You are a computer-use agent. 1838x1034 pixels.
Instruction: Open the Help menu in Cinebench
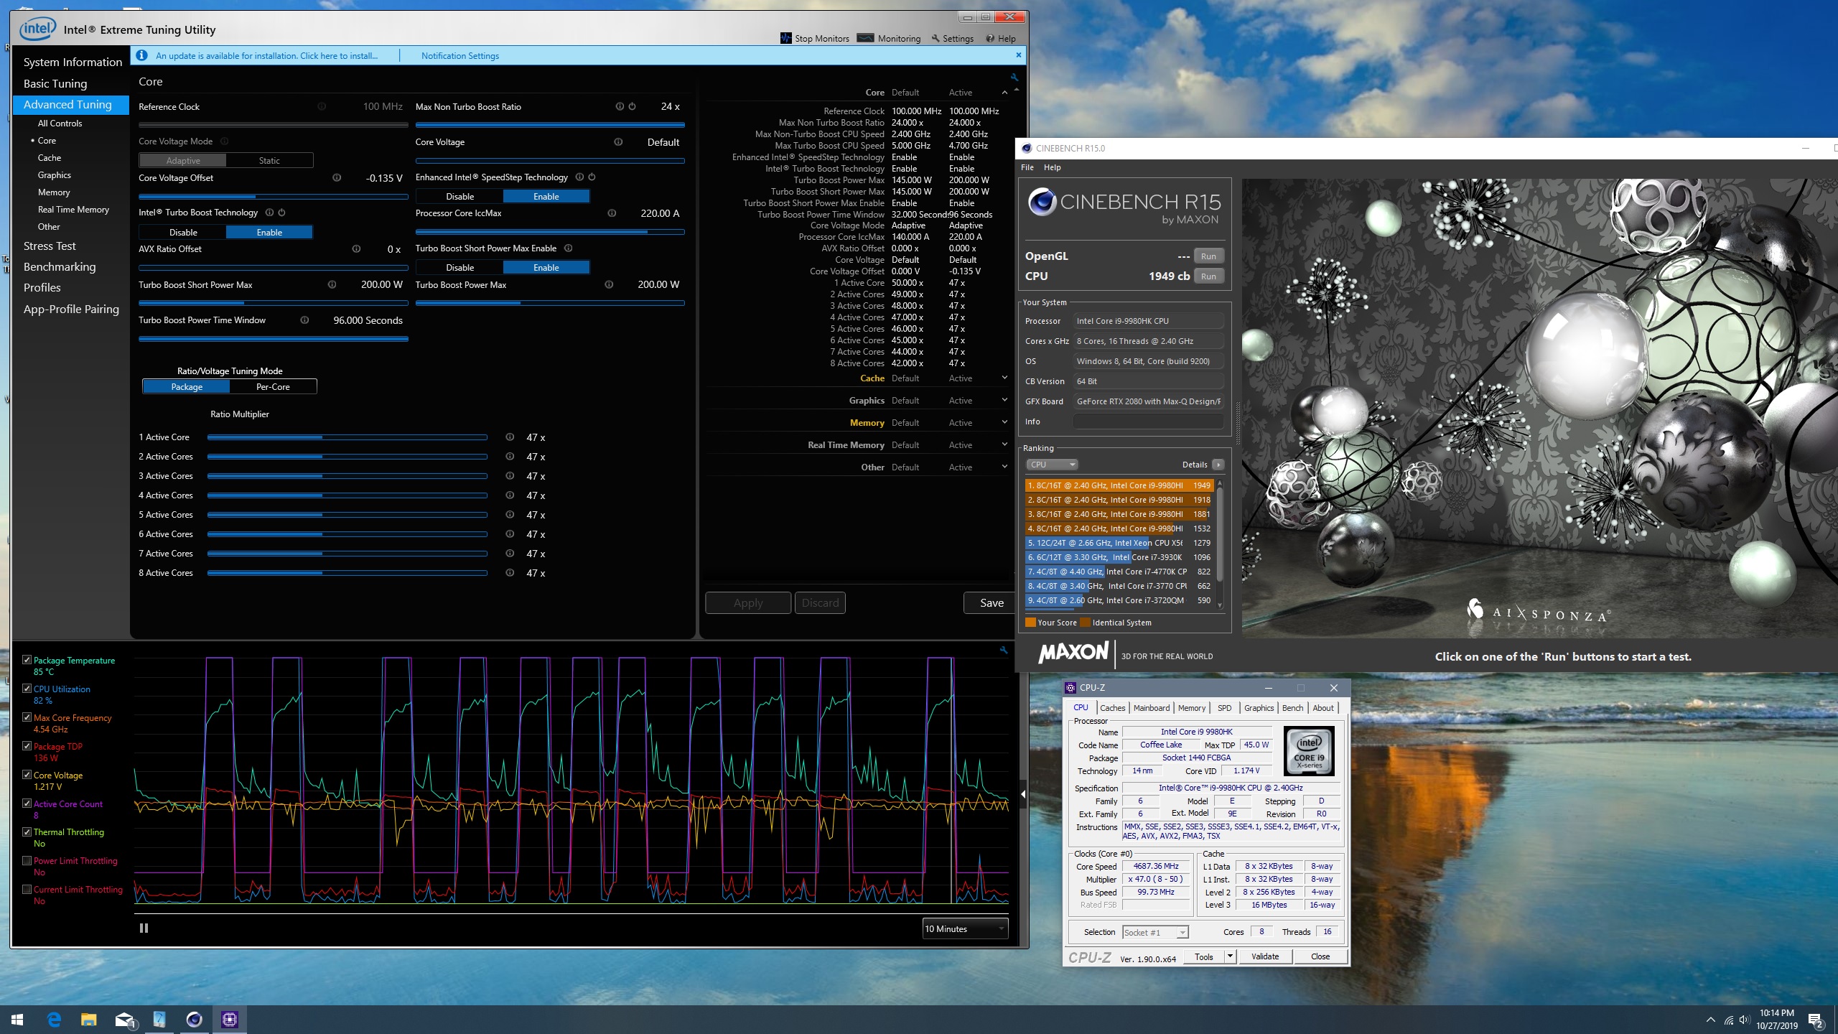click(x=1052, y=167)
